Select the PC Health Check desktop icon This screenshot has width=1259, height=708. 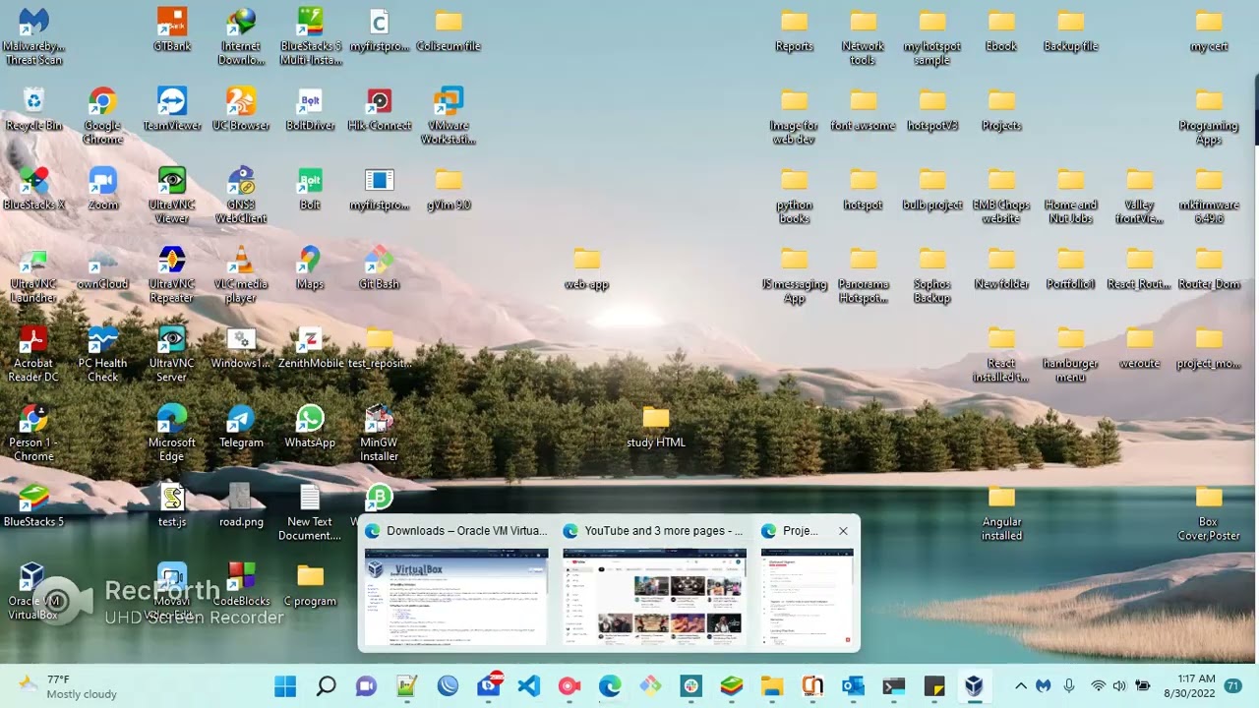coord(102,354)
